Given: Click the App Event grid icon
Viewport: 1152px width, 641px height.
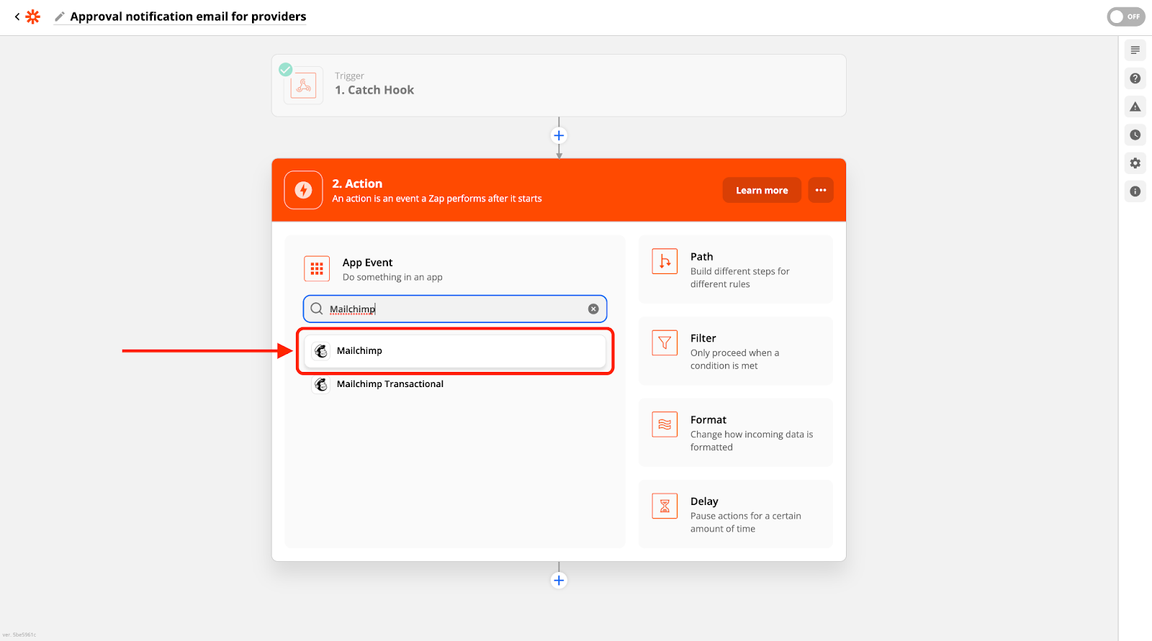Looking at the screenshot, I should click(317, 269).
